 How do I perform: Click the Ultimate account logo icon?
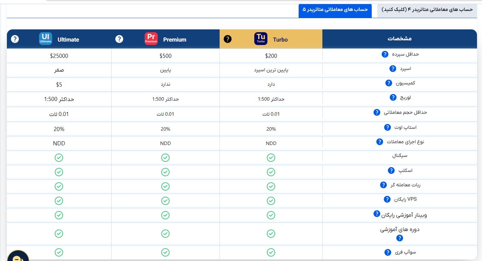46,39
